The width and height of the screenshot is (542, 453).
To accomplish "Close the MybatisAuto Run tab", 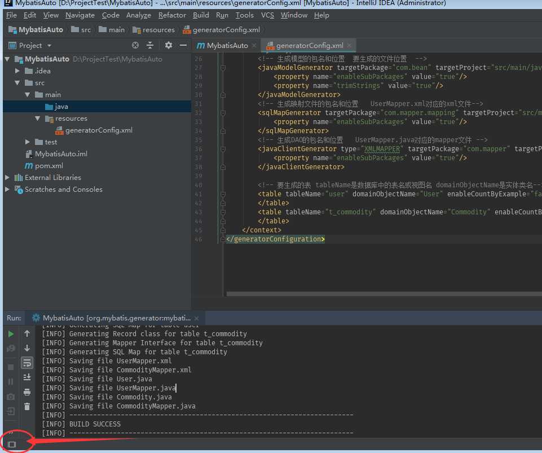I will click(x=196, y=318).
